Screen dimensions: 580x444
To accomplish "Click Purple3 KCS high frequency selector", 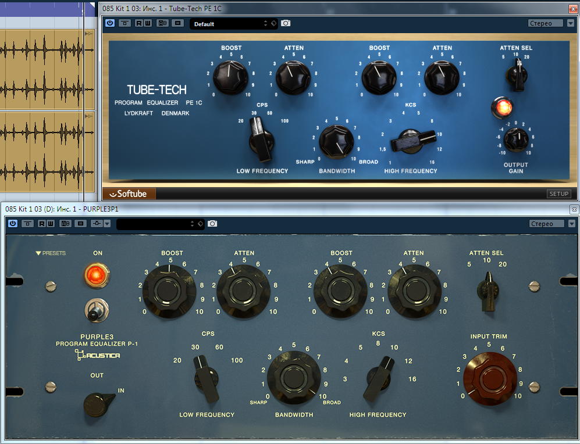I will [x=379, y=379].
